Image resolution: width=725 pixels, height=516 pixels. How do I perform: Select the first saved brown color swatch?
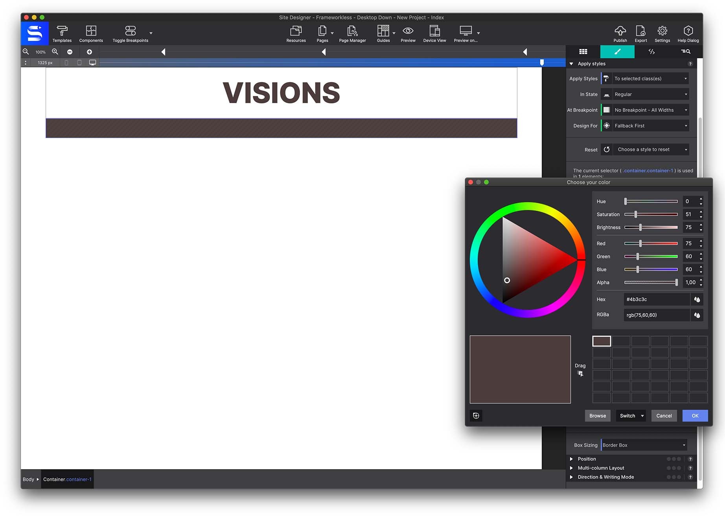tap(602, 341)
